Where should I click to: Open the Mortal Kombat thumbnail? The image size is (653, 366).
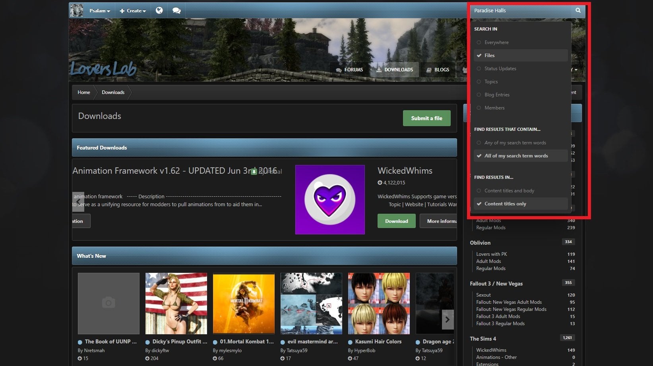coord(244,303)
